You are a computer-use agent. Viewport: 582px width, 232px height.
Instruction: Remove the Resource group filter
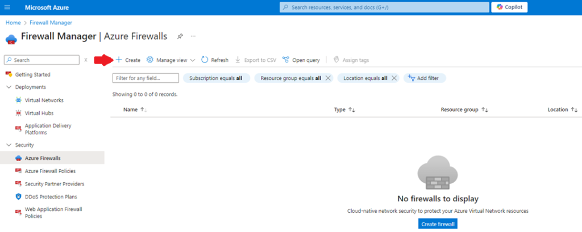(x=328, y=78)
